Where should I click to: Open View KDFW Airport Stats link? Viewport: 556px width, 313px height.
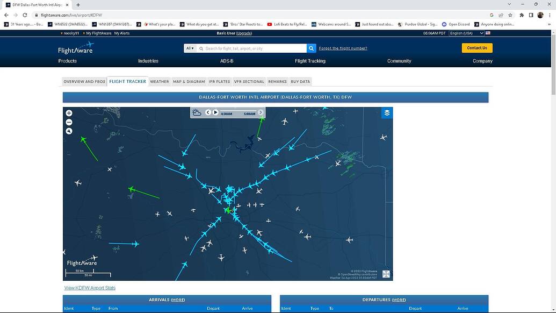[89, 287]
